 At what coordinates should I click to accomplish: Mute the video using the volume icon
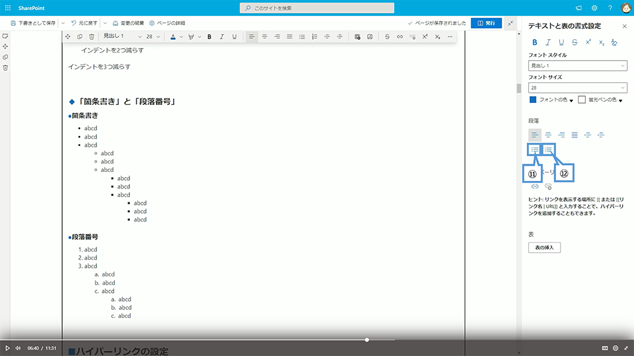(18, 348)
